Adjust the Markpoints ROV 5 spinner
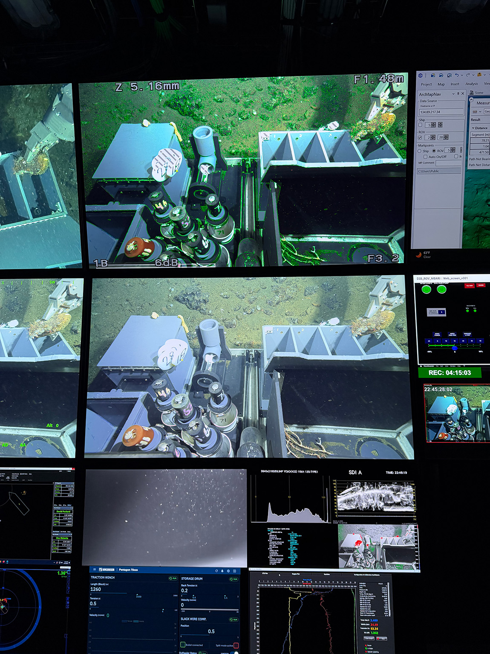The height and width of the screenshot is (654, 490). pos(453,150)
